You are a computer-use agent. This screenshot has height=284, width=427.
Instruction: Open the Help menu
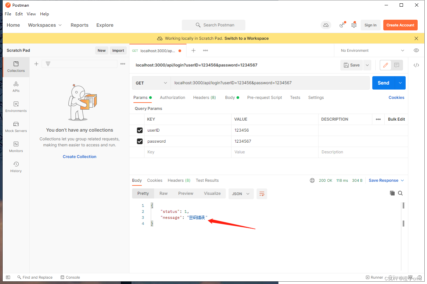44,14
